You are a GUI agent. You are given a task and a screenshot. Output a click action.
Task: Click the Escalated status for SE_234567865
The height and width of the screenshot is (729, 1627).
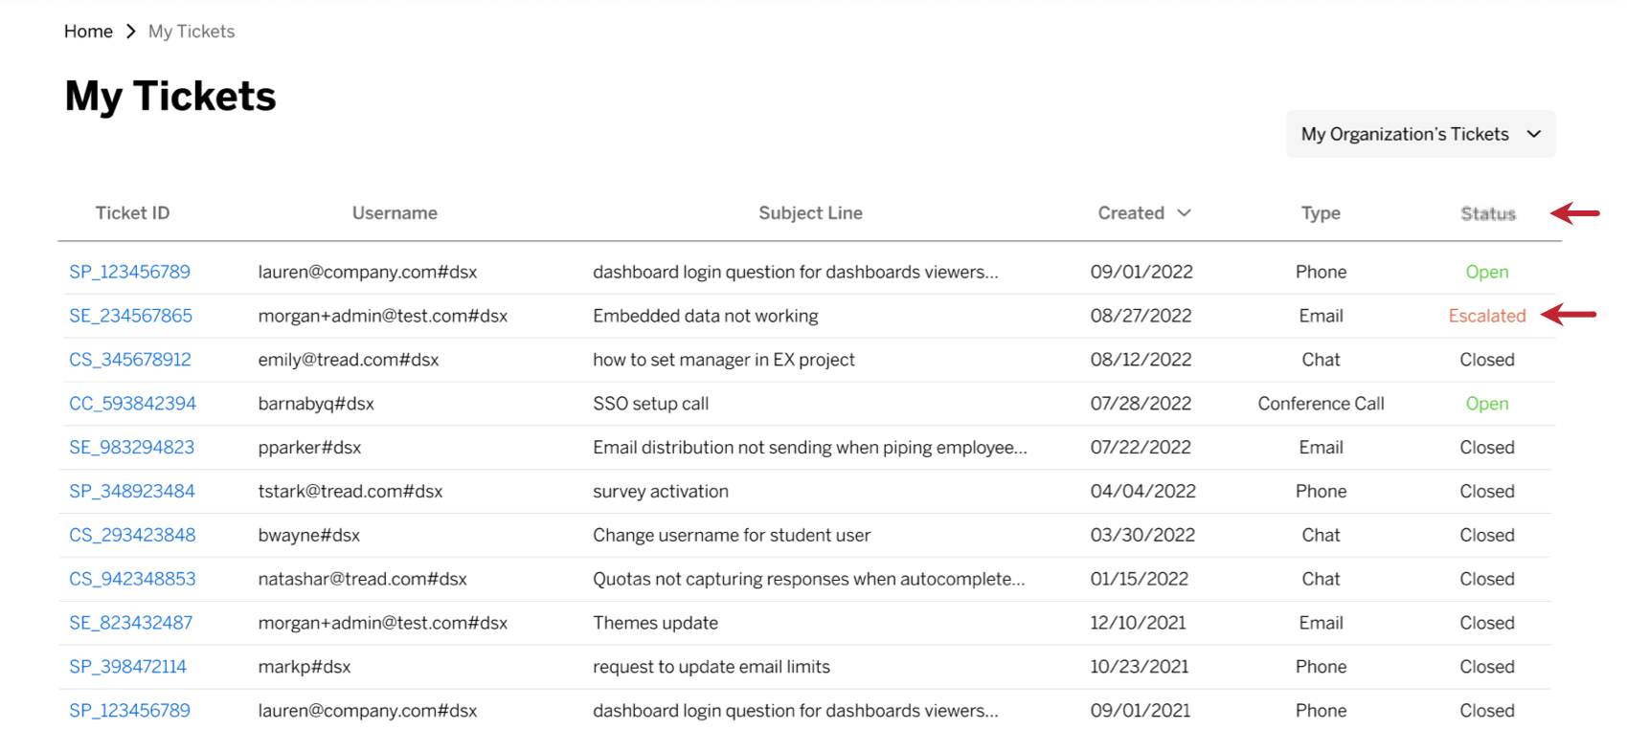coord(1487,316)
